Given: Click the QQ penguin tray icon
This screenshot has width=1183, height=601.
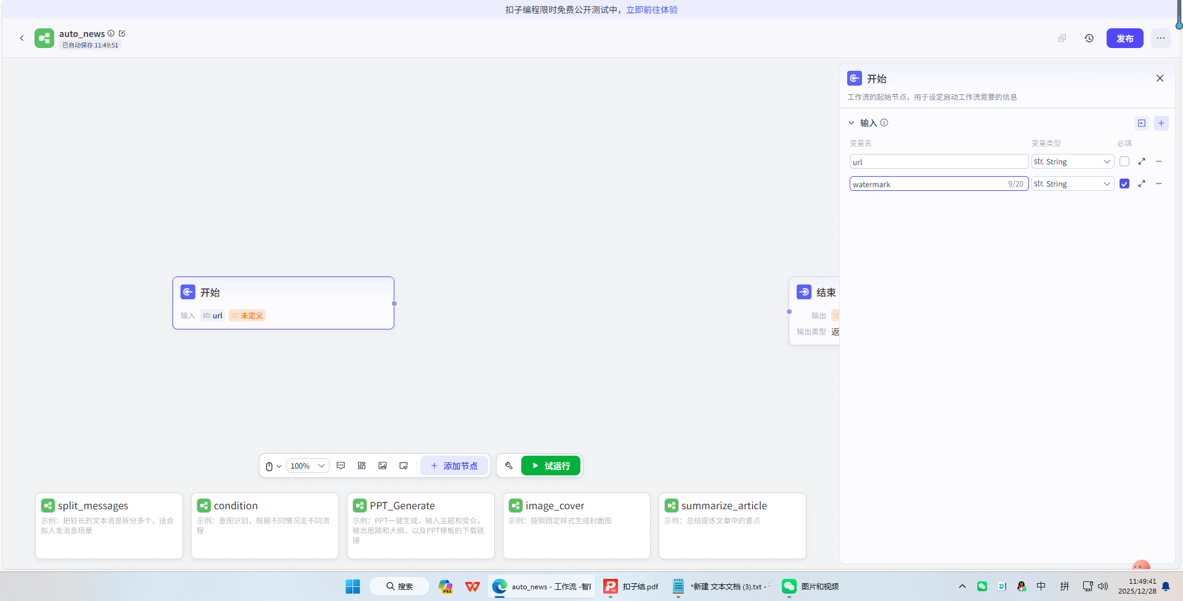Looking at the screenshot, I should click(x=1022, y=586).
